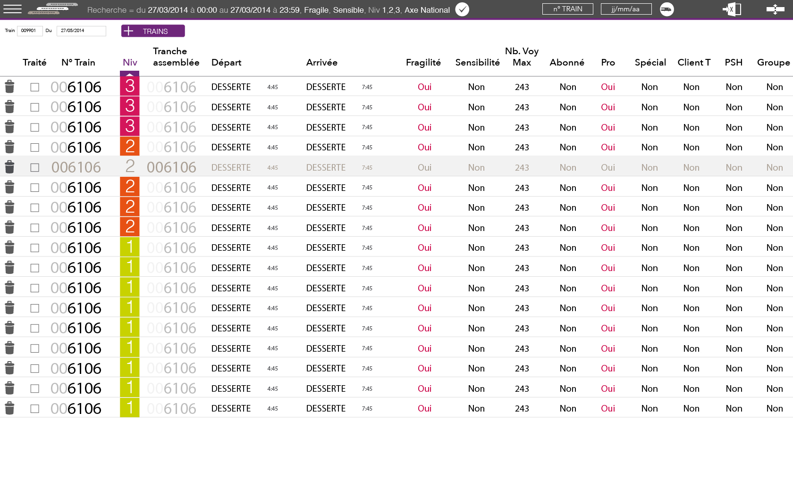Click the grey Fragilité Oui in the greyed-out row
The width and height of the screenshot is (793, 495).
click(424, 167)
